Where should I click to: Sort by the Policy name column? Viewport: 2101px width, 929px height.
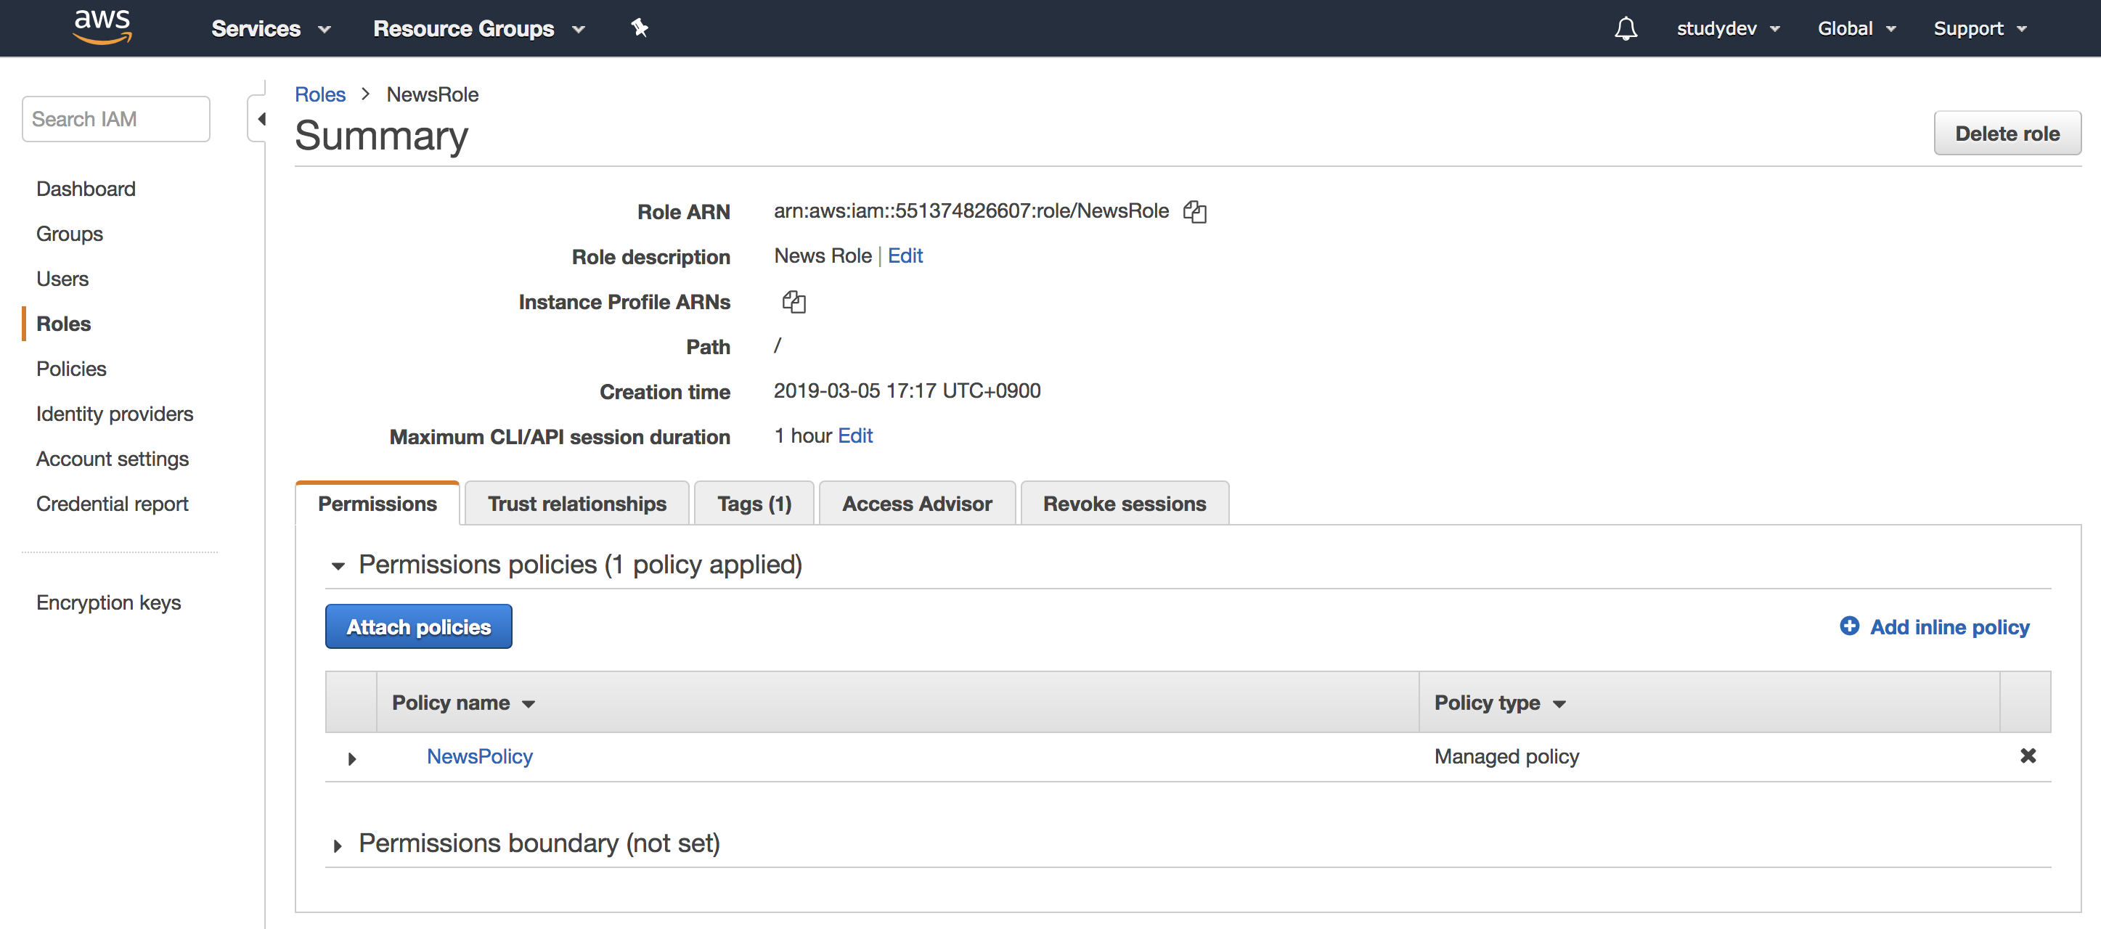click(x=463, y=703)
